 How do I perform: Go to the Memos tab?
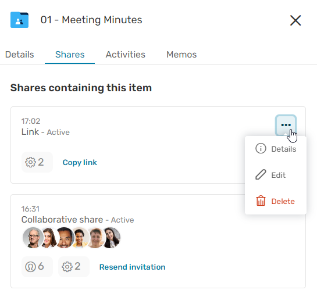tap(181, 55)
